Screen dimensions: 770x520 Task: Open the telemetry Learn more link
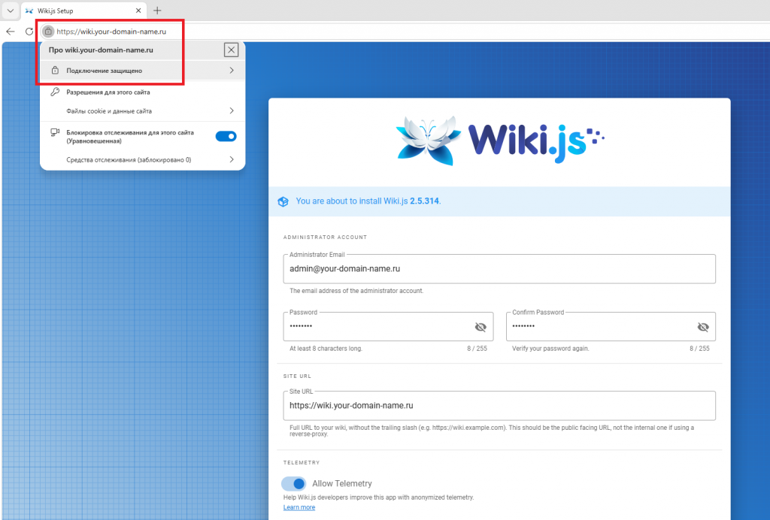(299, 507)
